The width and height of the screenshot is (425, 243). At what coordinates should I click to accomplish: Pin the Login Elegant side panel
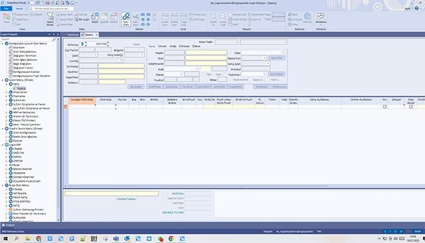point(53,35)
